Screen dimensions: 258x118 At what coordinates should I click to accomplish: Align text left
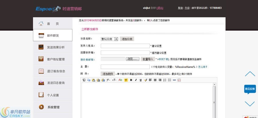point(150,80)
